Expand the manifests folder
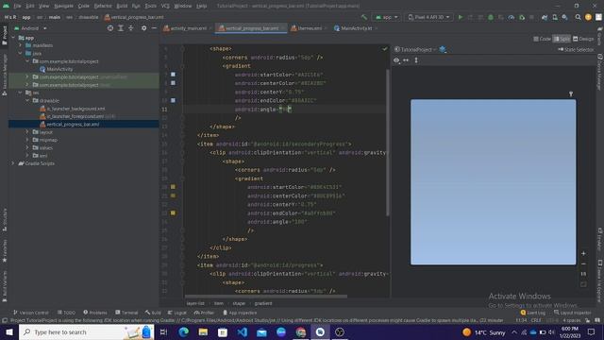The height and width of the screenshot is (340, 604). point(21,45)
